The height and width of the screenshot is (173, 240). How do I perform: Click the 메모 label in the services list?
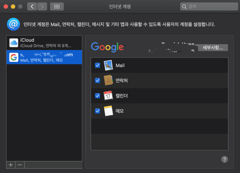(x=120, y=111)
